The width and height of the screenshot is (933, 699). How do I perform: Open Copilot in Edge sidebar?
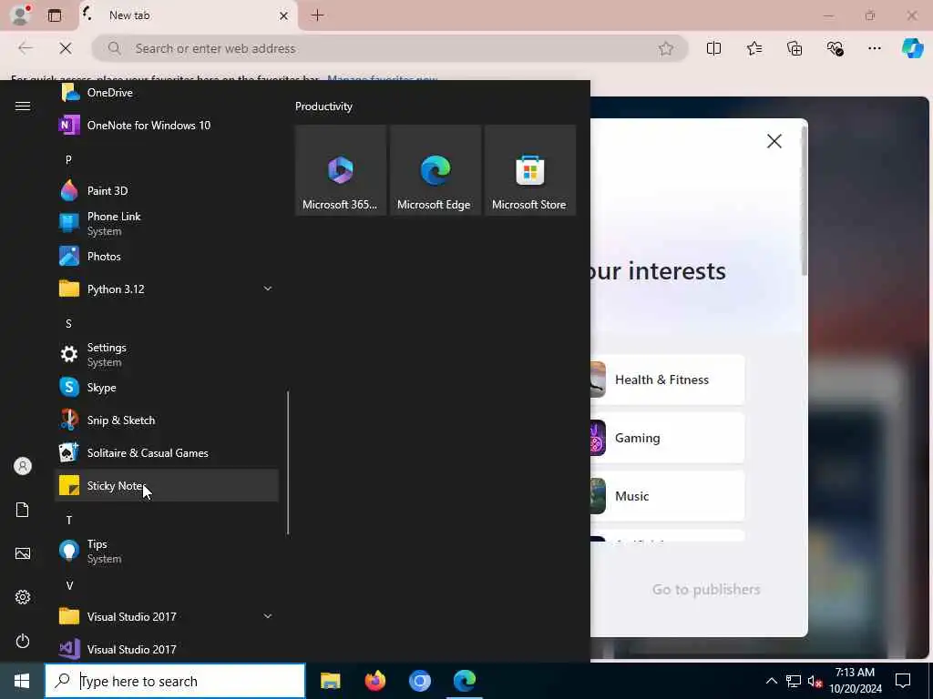click(912, 48)
